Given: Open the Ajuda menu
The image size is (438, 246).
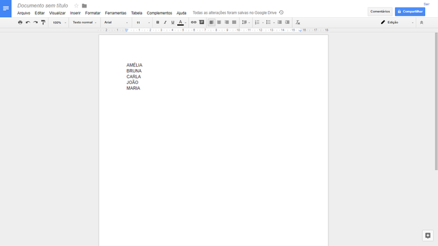Looking at the screenshot, I should point(181,13).
